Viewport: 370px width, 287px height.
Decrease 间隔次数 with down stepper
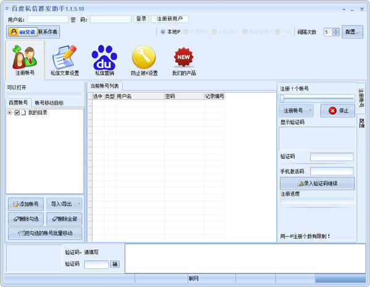pyautogui.click(x=336, y=34)
